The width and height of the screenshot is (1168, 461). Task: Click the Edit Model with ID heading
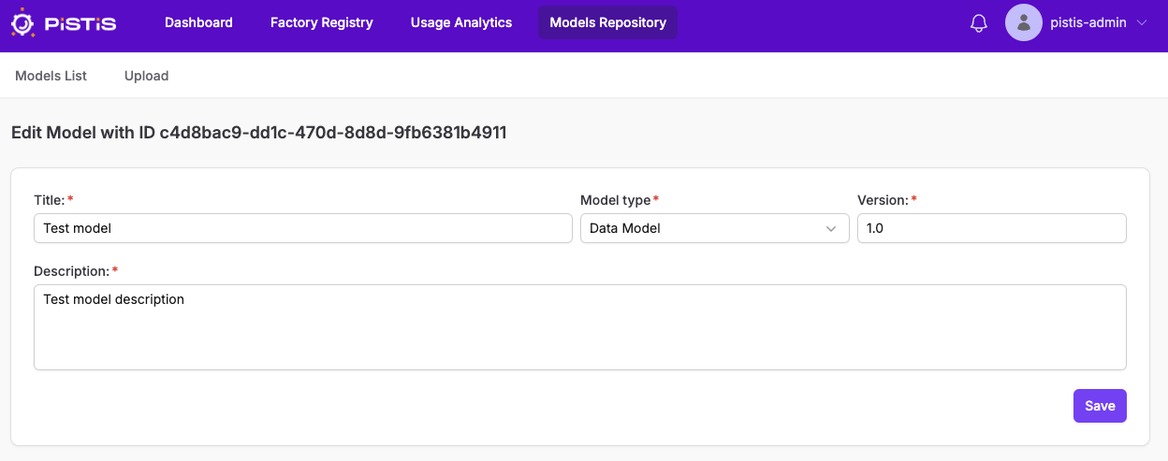(x=259, y=133)
